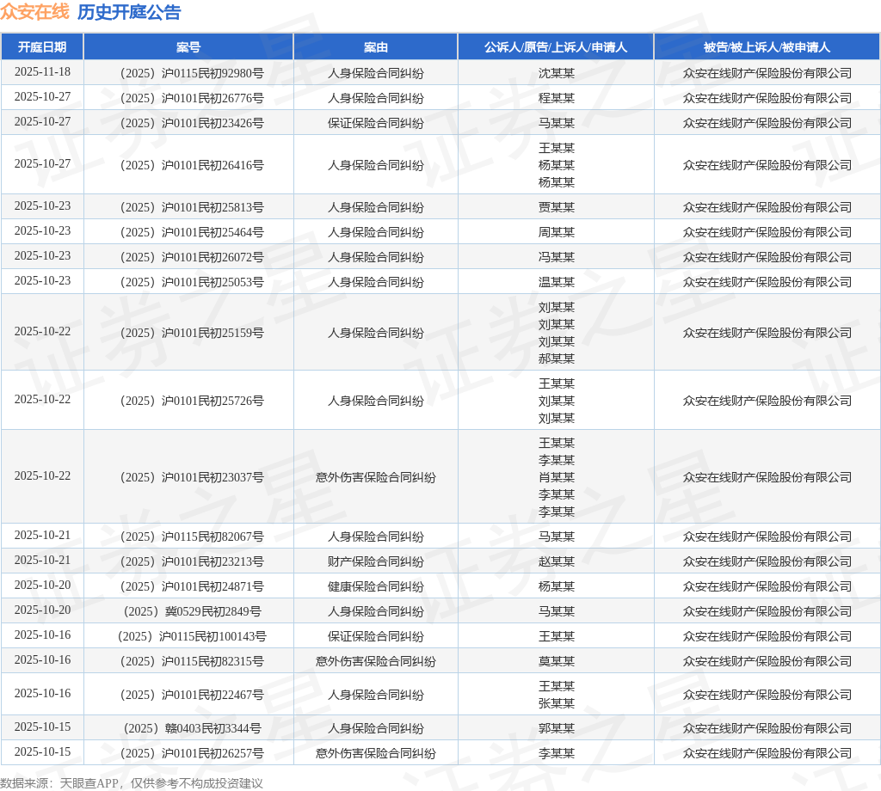Screen dimensions: 881x791
Task: Click plaintiff 莫某某
Action: click(x=557, y=661)
